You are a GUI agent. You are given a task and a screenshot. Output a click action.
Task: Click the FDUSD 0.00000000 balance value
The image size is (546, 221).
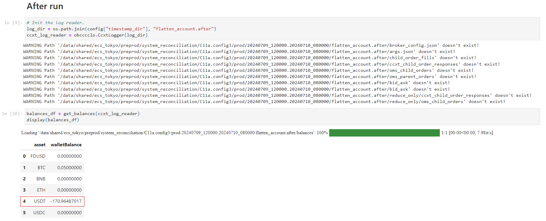click(x=69, y=156)
